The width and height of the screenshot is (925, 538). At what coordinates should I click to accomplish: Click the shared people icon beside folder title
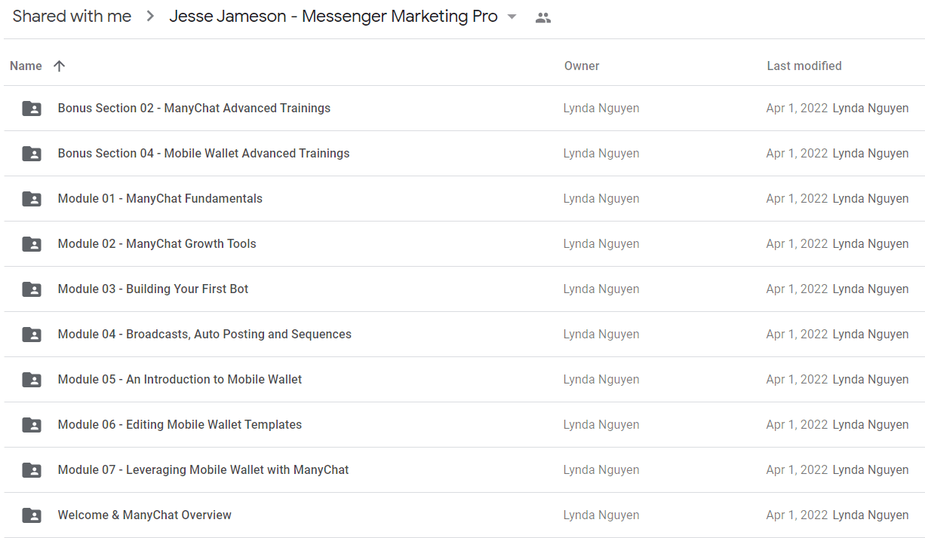click(543, 17)
